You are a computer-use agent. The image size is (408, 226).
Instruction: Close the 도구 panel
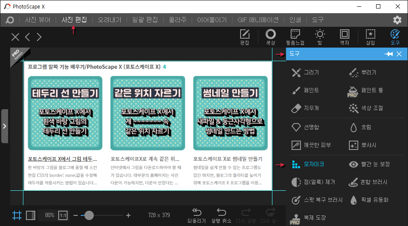point(399,54)
